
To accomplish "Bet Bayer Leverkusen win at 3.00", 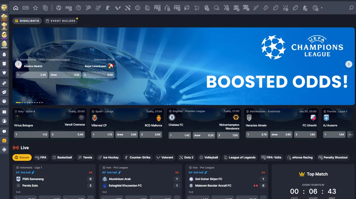I will tap(98, 75).
